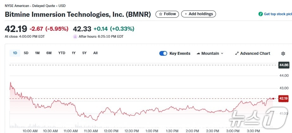Click the star icon in Follow button

[x=161, y=14]
